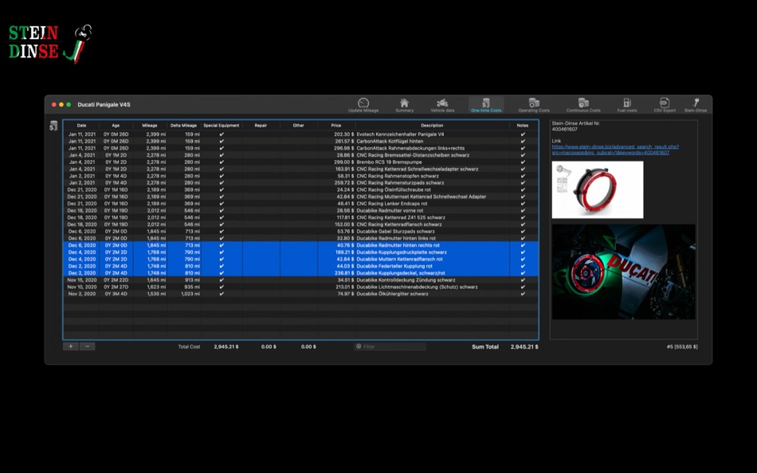Click the dollar document sidebar icon
Screen dimensions: 757x473
[53, 126]
